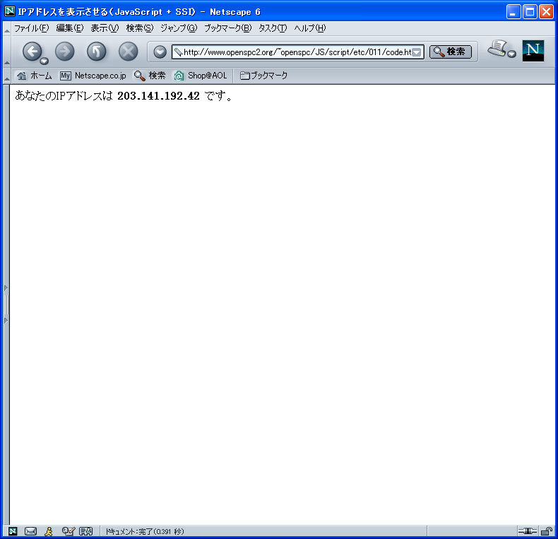Open the 編集(E) menu
558x539 pixels.
click(70, 28)
